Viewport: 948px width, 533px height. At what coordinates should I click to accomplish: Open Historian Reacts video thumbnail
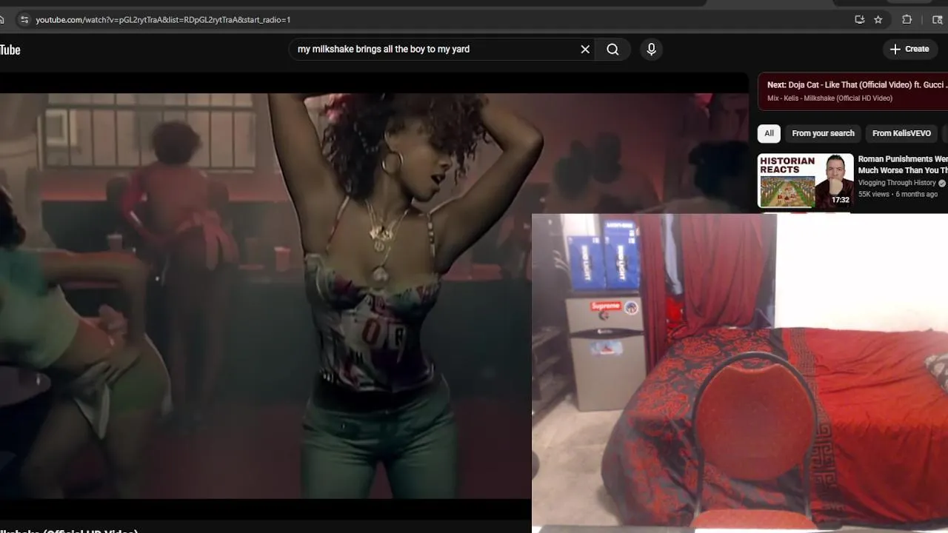point(805,181)
